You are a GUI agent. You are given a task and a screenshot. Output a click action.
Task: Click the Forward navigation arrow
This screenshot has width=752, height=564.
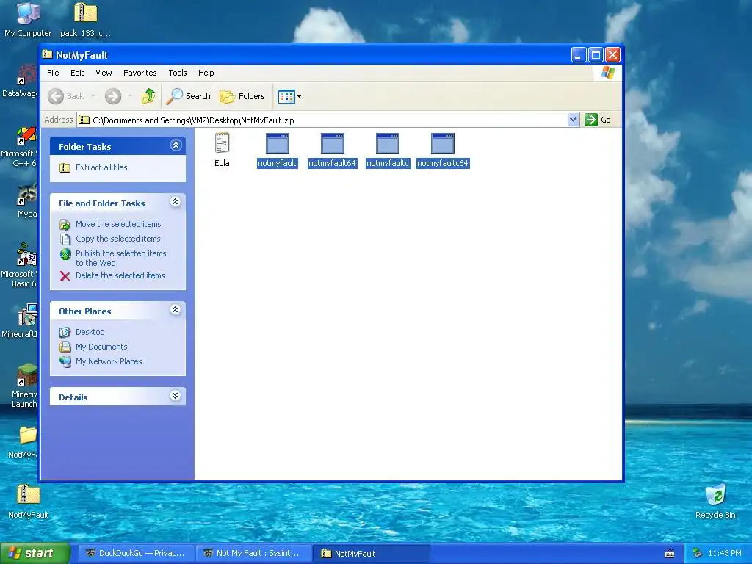pos(113,96)
